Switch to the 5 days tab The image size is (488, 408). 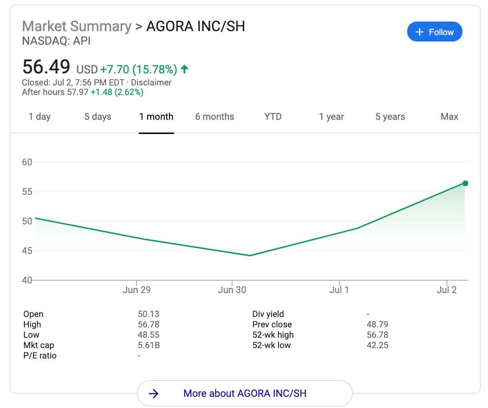coord(98,117)
